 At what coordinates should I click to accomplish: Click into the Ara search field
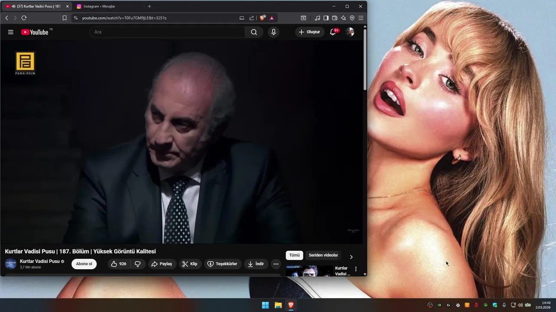point(168,32)
